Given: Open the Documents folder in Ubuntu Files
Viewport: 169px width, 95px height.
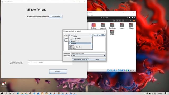Looking at the screenshot, I should click(103, 26).
